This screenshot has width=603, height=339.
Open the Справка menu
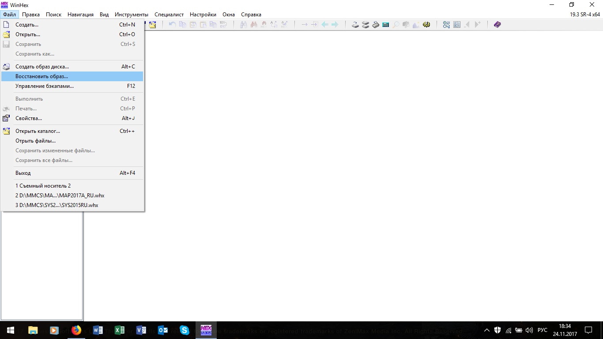click(x=251, y=15)
